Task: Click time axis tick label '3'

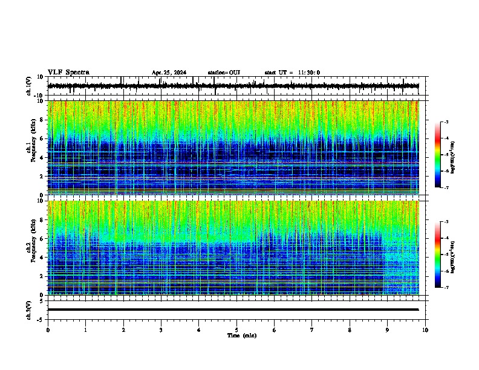Action: point(161,330)
